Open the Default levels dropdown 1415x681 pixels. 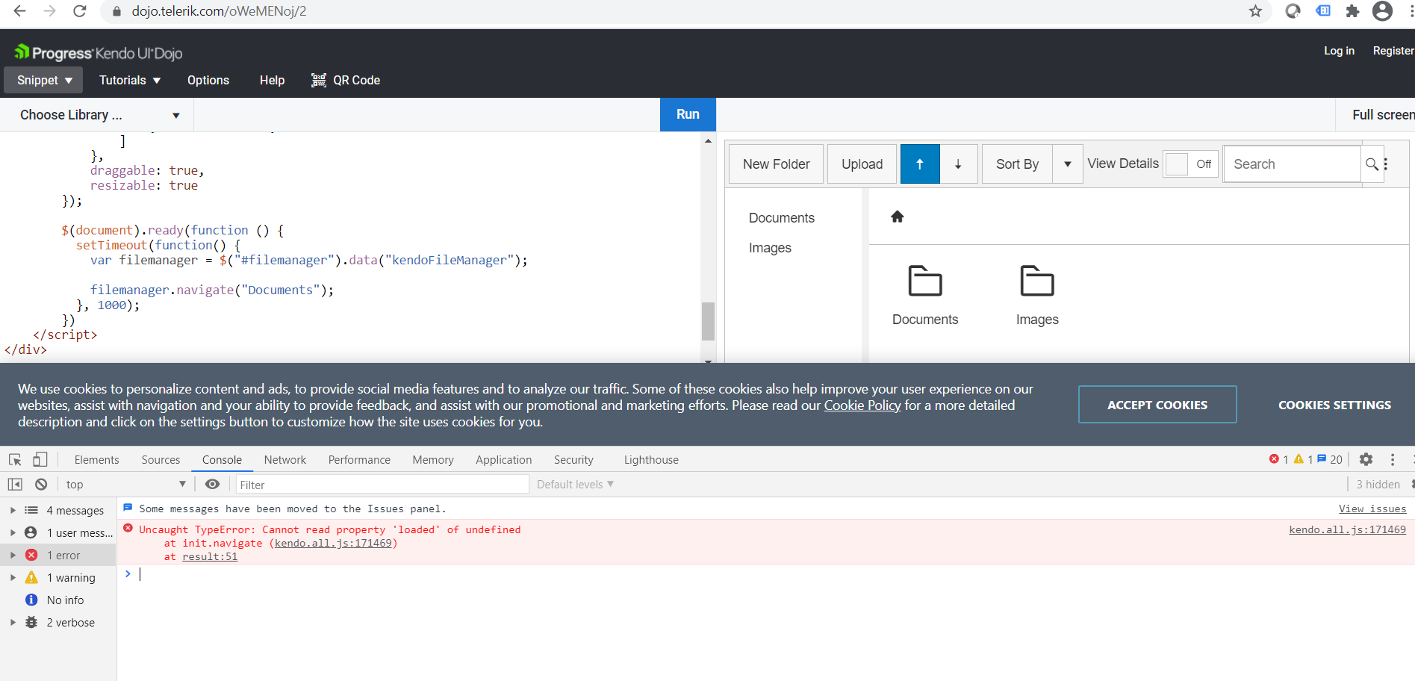[575, 485]
